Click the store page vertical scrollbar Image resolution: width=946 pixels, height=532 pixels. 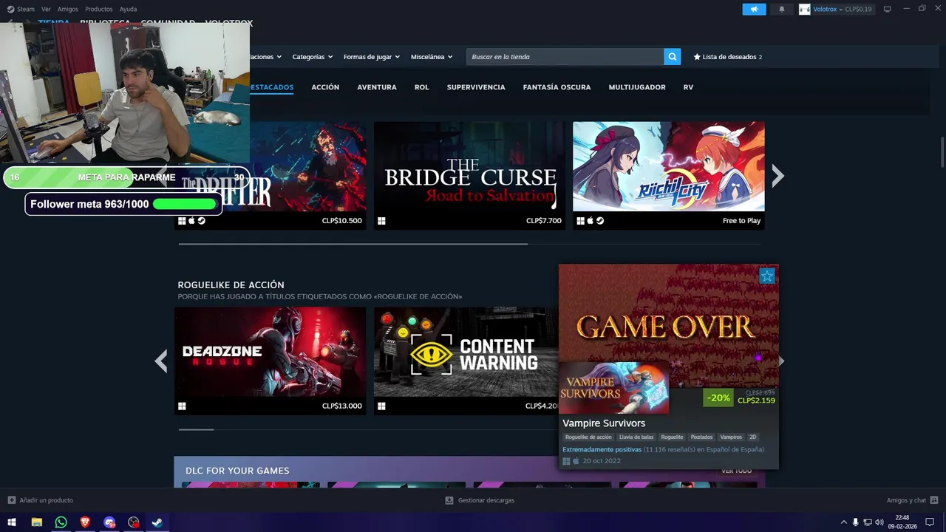click(x=942, y=153)
